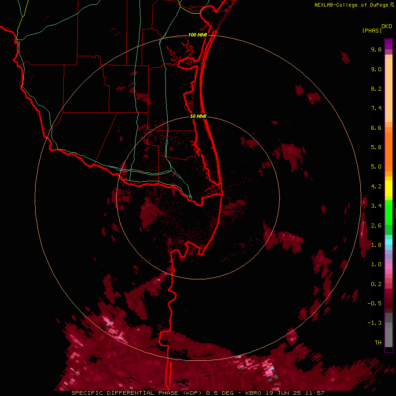This screenshot has height=396, width=396.
Task: Click the 1.0 legend value
Action: pos(376,264)
